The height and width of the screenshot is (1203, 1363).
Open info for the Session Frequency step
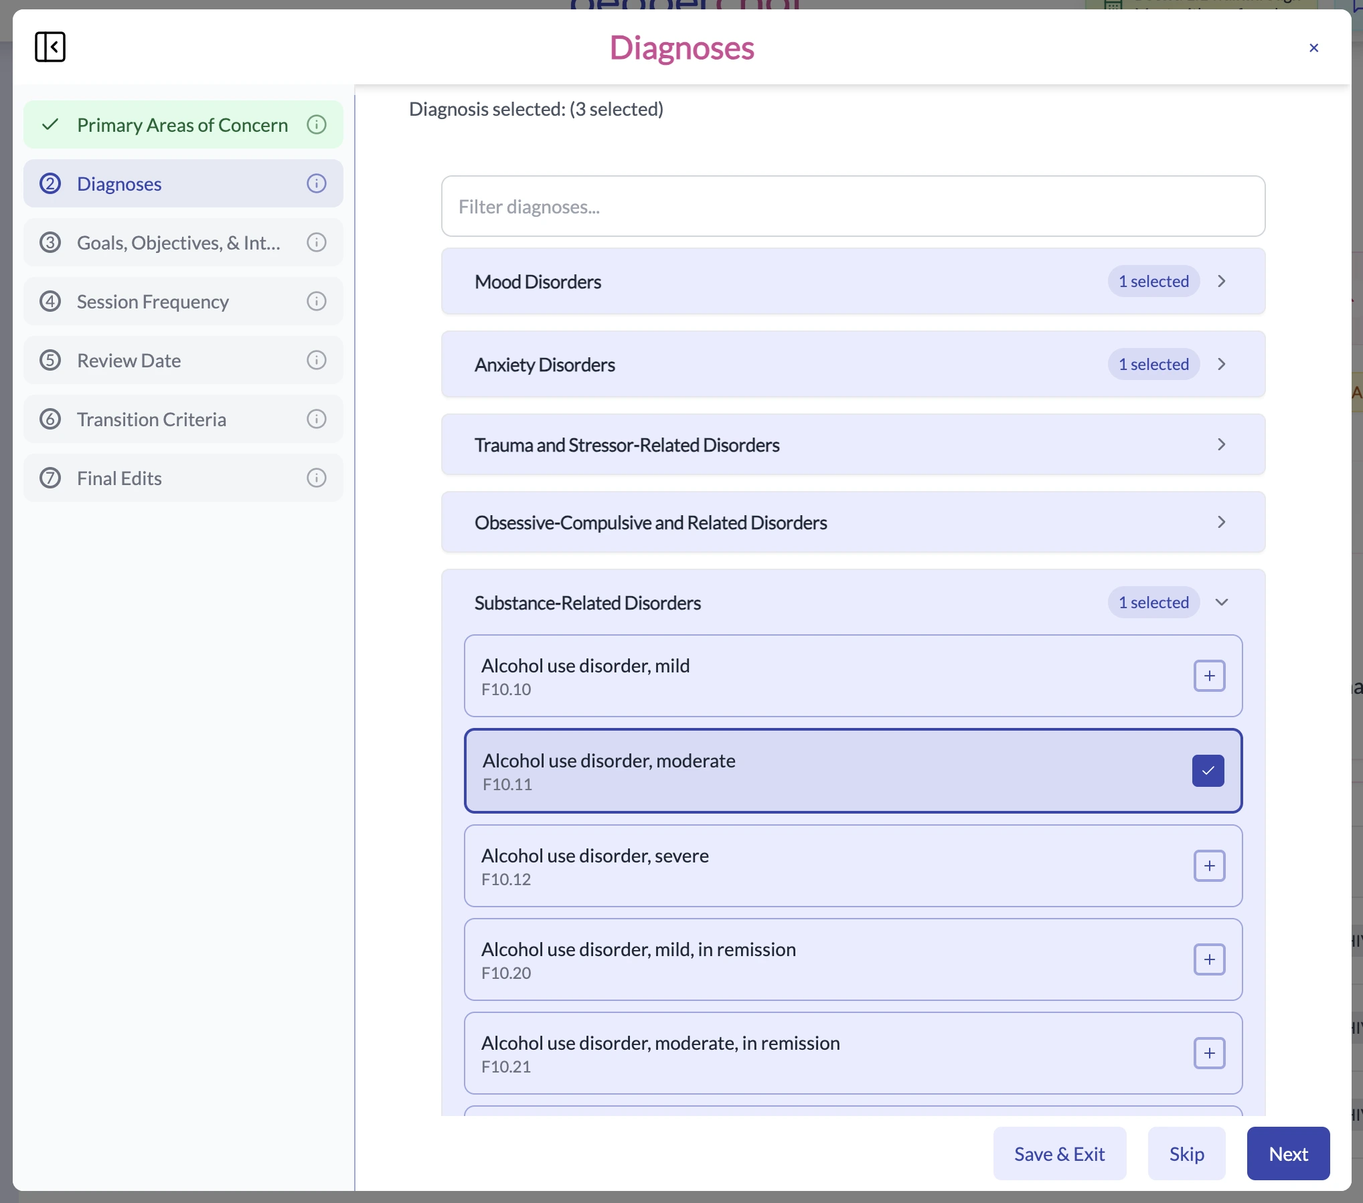click(x=316, y=301)
